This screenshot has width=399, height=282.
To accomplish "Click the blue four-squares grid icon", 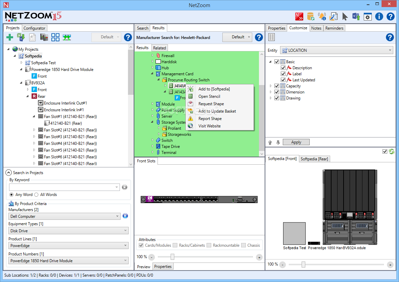I will [x=55, y=37].
